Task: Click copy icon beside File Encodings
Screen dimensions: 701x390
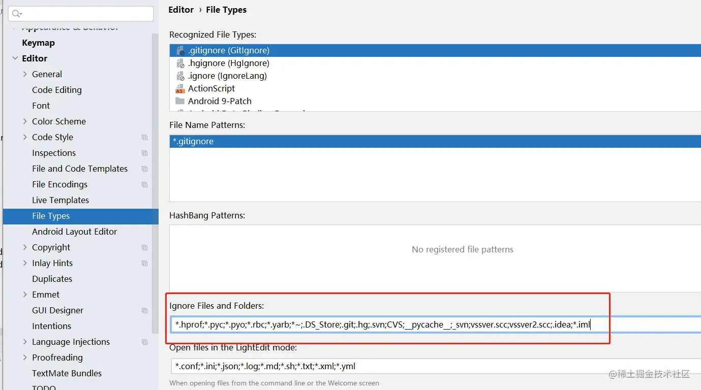Action: pyautogui.click(x=145, y=184)
